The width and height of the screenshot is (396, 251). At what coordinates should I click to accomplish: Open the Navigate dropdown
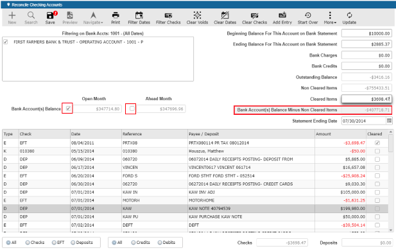[93, 18]
